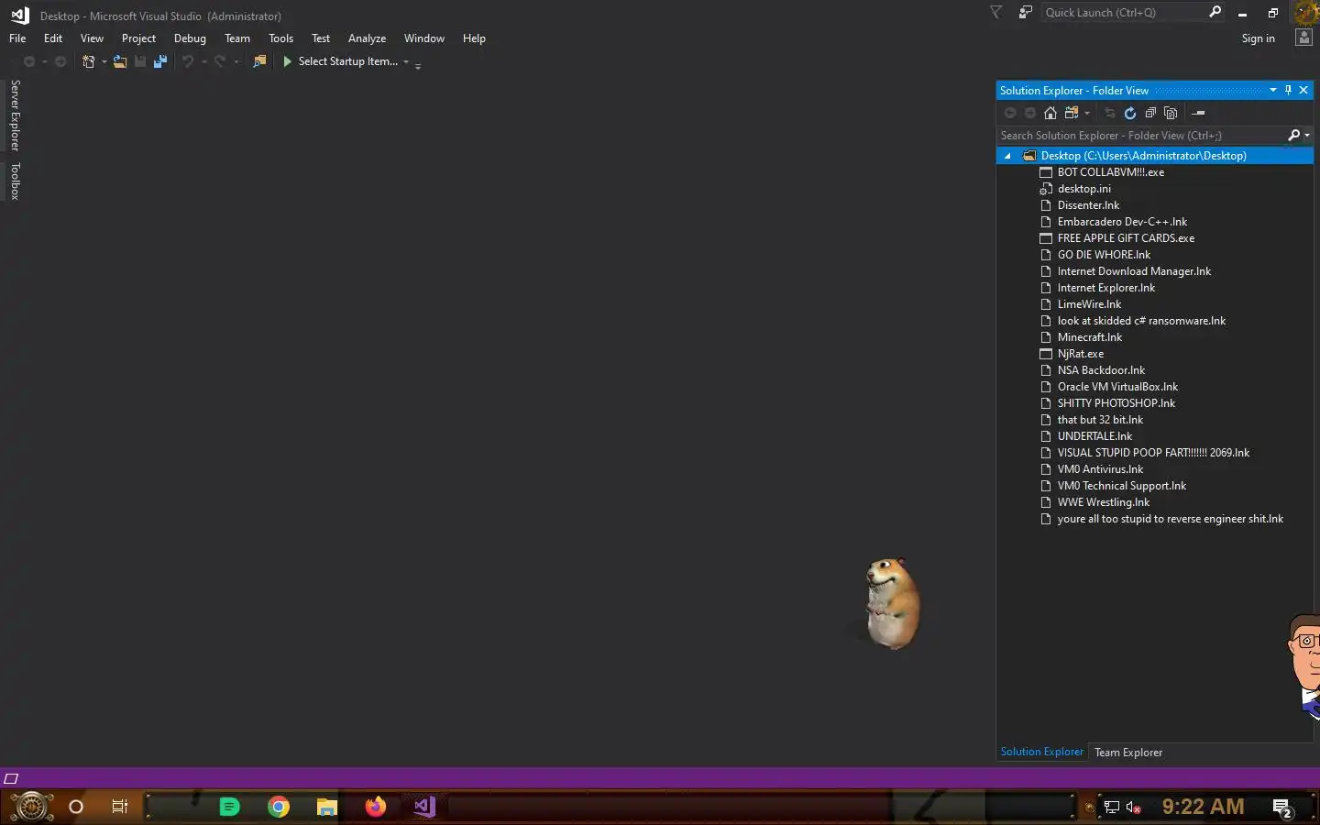Click the Visual Studio taskbar icon
Image resolution: width=1320 pixels, height=825 pixels.
(423, 807)
